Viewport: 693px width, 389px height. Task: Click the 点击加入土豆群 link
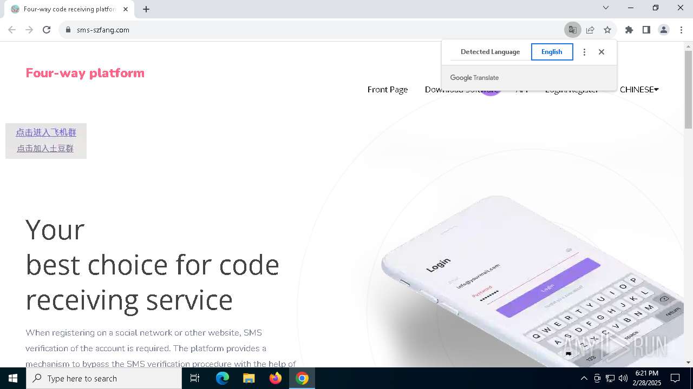pos(45,149)
